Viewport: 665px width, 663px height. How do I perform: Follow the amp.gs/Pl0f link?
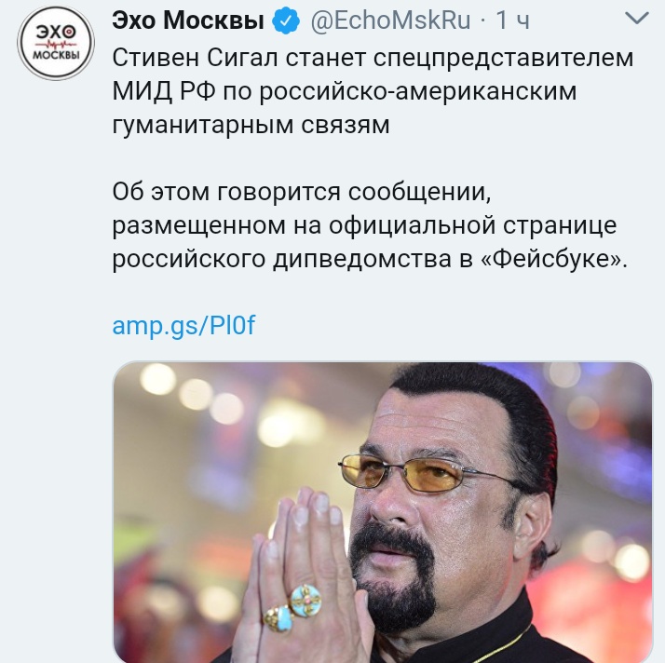[x=183, y=326]
